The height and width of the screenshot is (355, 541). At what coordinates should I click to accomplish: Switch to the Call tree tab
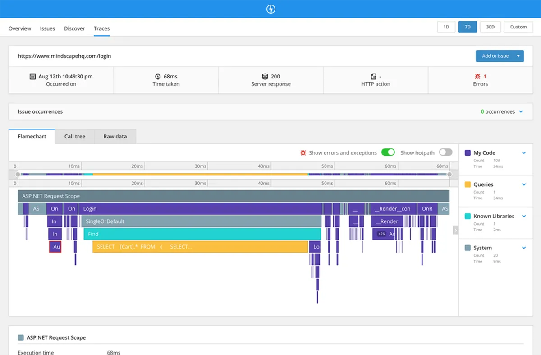[x=75, y=137]
